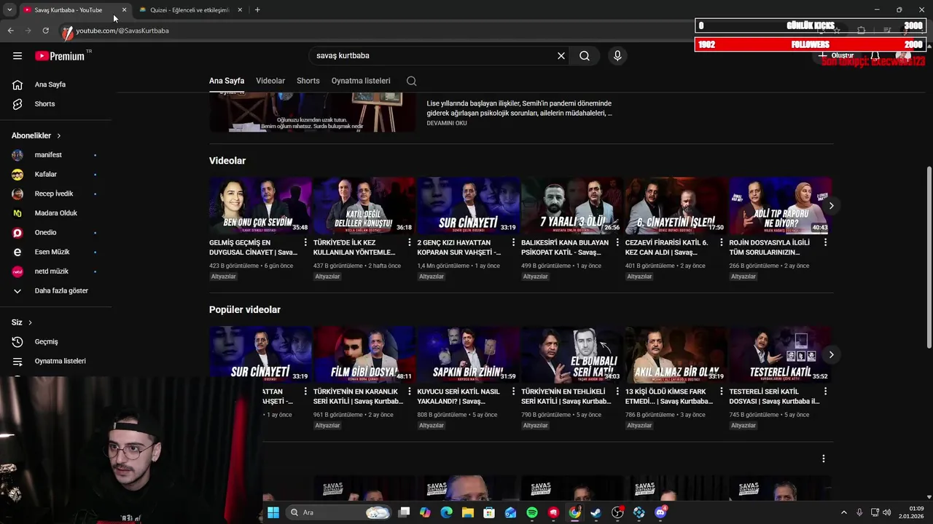Viewport: 933px width, 524px height.
Task: Click the SUR CİNAYETİ thumbnail in Videolar
Action: tap(467, 206)
